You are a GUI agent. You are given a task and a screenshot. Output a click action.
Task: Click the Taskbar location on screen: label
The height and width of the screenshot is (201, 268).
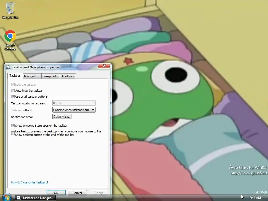(28, 103)
